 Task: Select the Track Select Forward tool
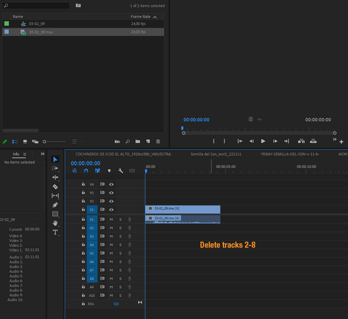coord(55,168)
